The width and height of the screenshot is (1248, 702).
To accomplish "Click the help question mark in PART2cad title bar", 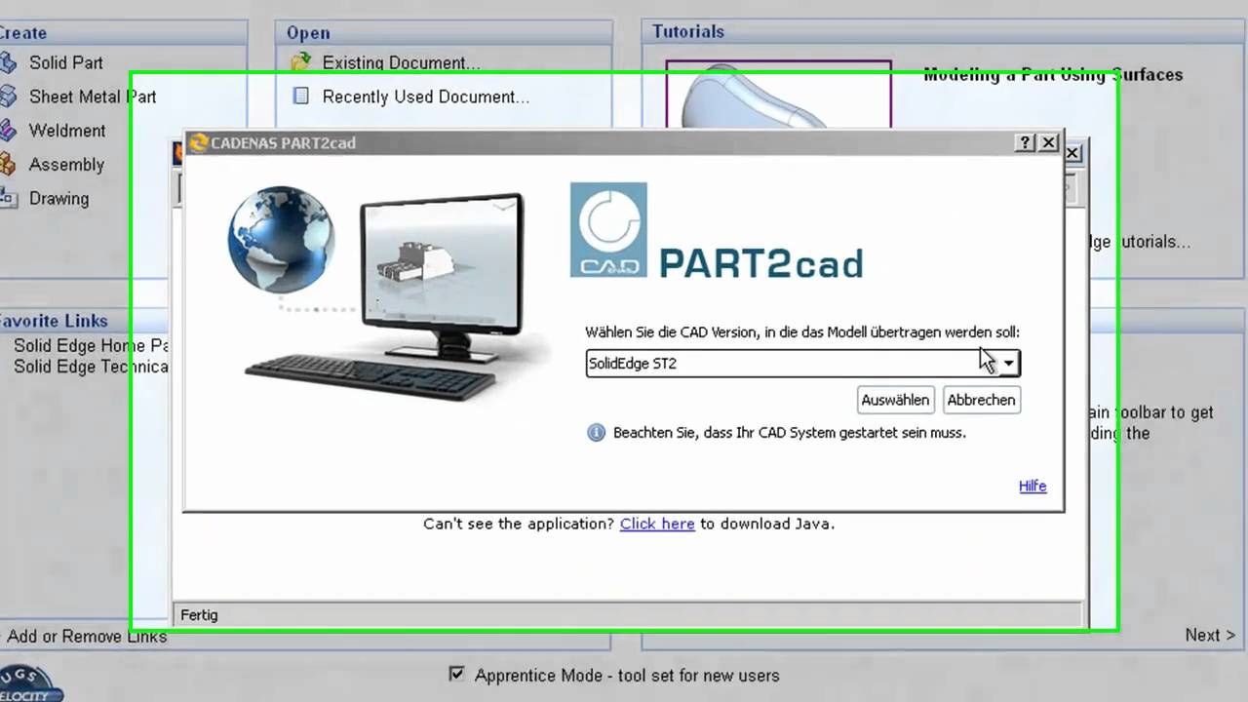I will point(1025,142).
